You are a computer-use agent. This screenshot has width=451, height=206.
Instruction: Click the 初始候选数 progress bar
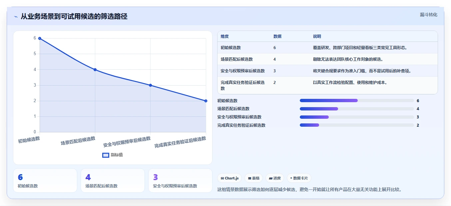point(357,101)
